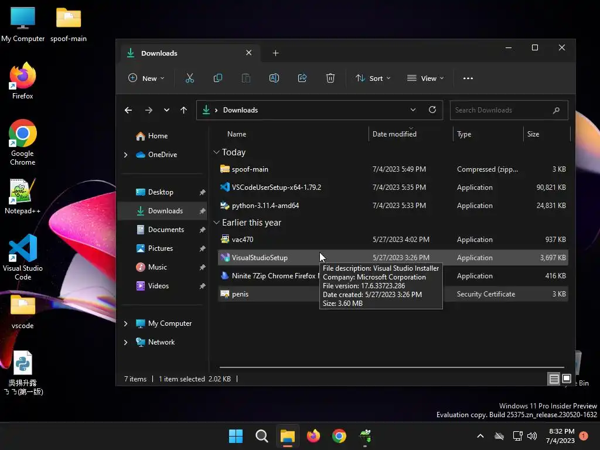
Task: Open Music in navigation pane
Action: click(x=152, y=267)
